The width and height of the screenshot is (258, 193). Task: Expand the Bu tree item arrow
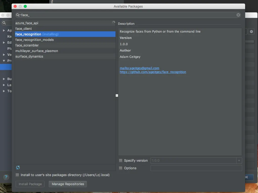tap(4, 79)
